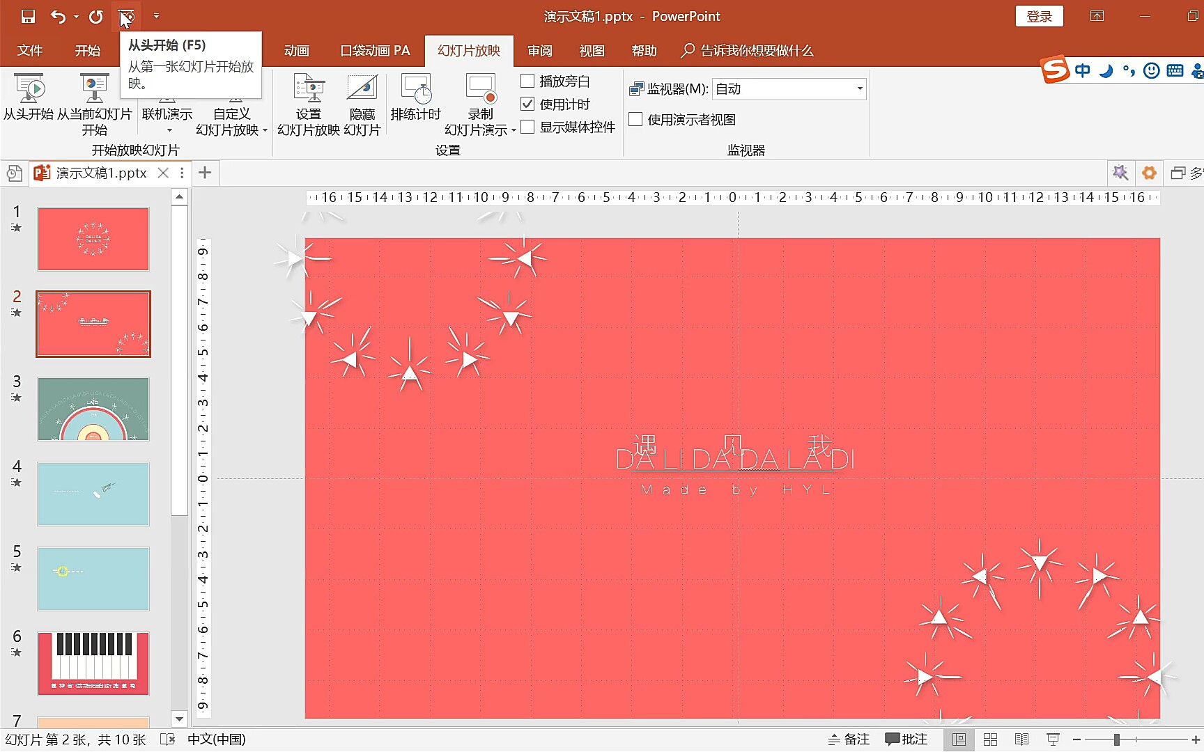Start slideshow 从当前幻灯片开始
This screenshot has width=1204, height=752.
(95, 104)
